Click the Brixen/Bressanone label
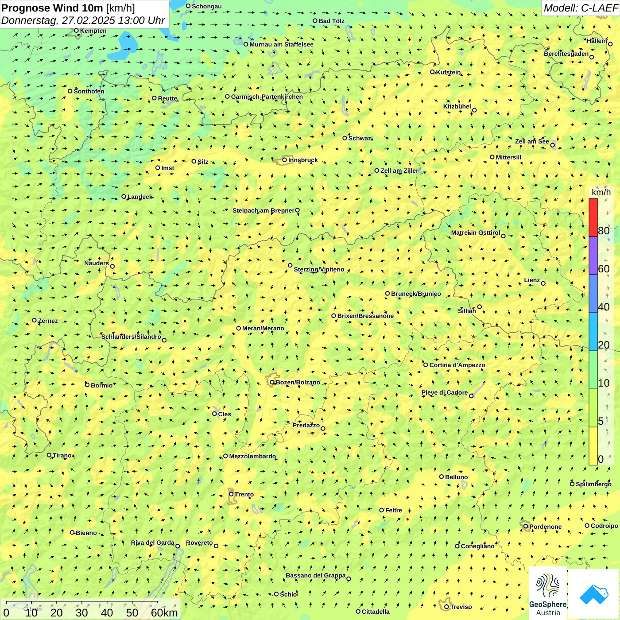620x620 pixels. click(365, 316)
